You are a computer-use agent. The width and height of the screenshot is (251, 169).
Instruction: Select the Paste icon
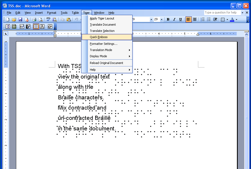(69, 19)
